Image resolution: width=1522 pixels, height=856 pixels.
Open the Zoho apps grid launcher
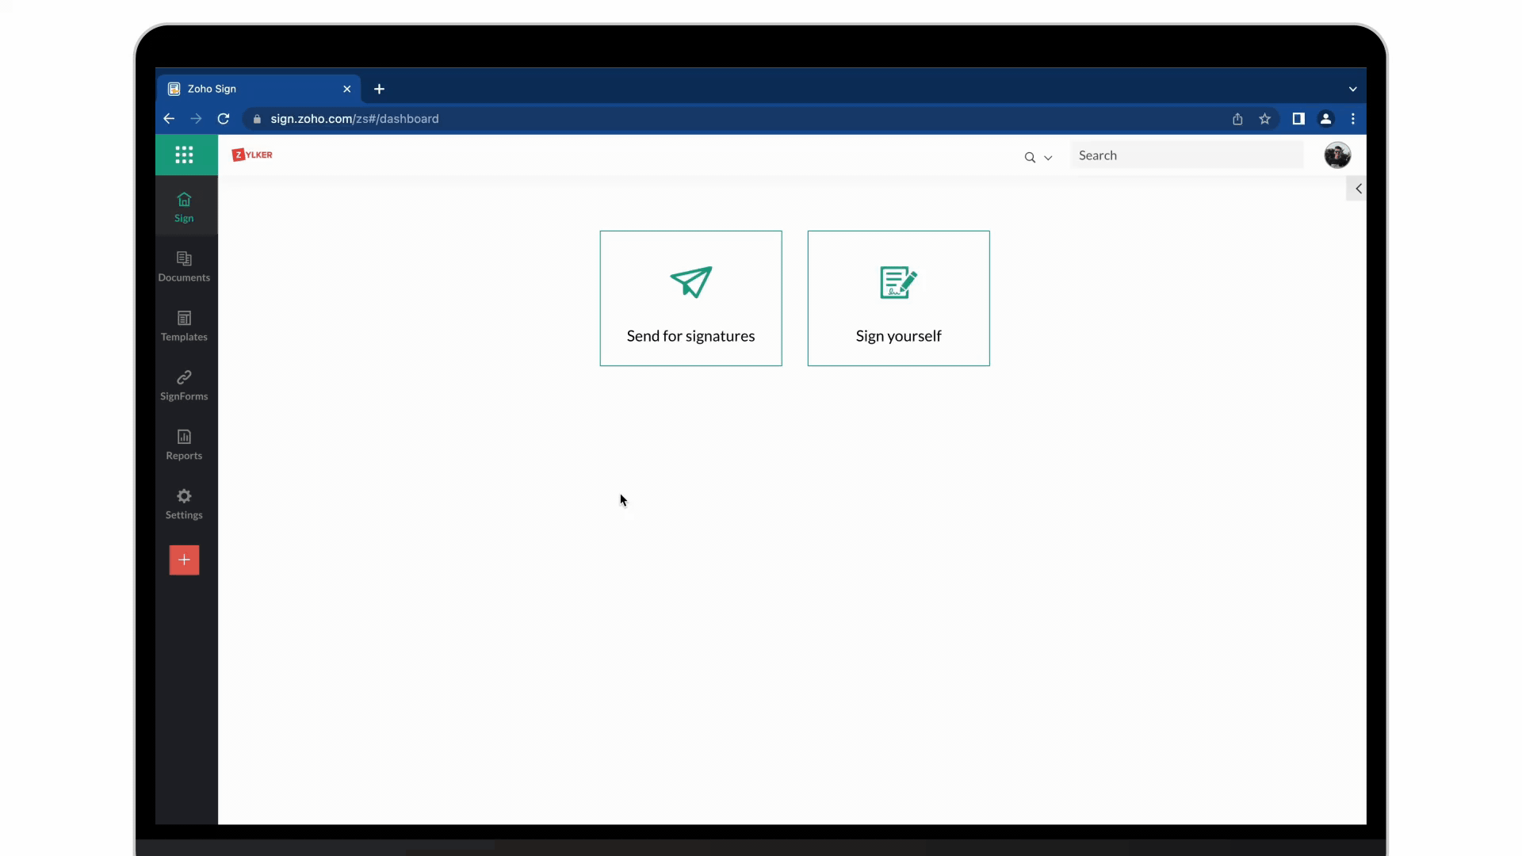[x=184, y=155]
